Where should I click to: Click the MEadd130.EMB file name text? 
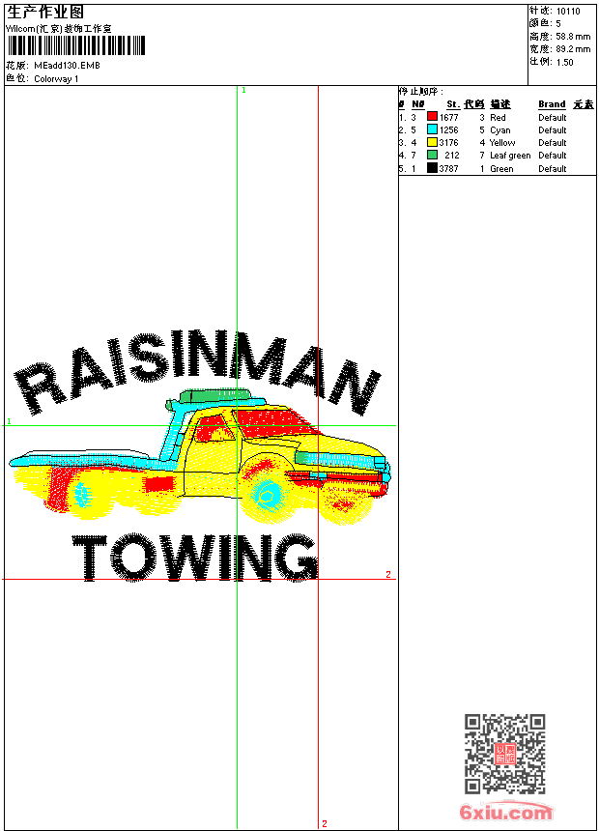(x=67, y=65)
